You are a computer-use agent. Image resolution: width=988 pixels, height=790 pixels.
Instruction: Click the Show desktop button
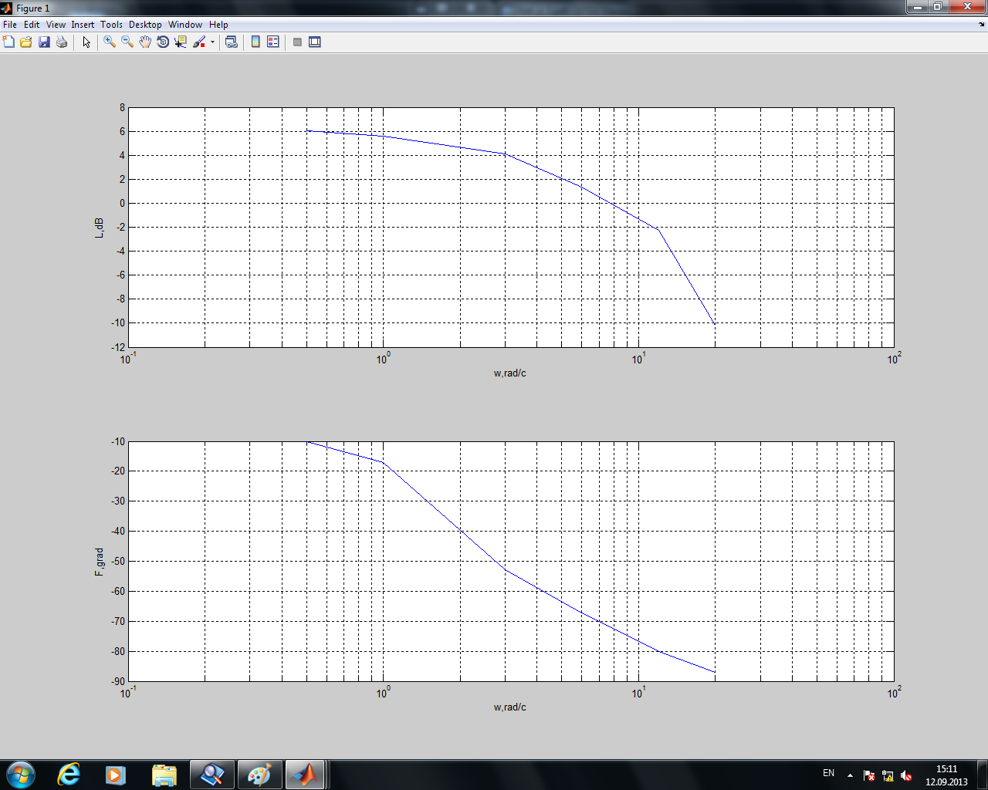[982, 775]
